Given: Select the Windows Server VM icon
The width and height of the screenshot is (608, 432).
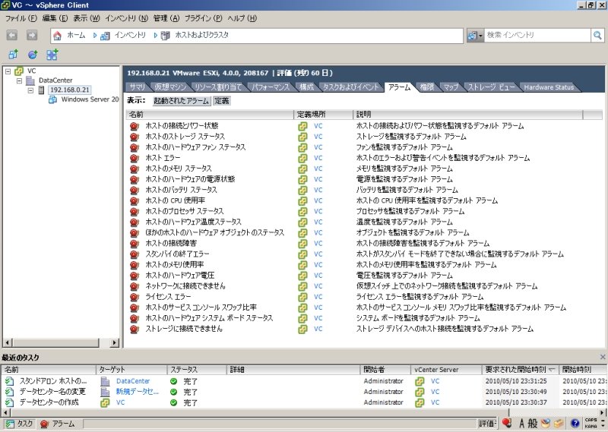Looking at the screenshot, I should click(x=52, y=99).
